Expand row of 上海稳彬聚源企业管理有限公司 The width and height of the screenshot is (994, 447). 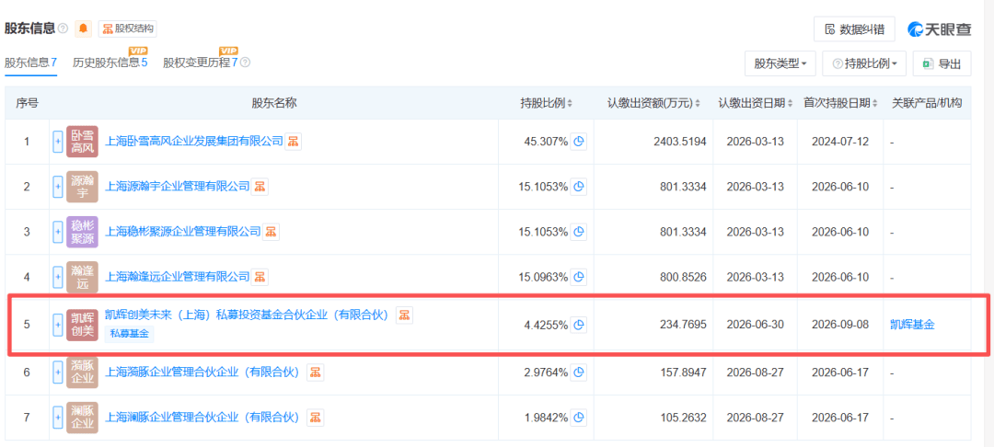(x=58, y=232)
